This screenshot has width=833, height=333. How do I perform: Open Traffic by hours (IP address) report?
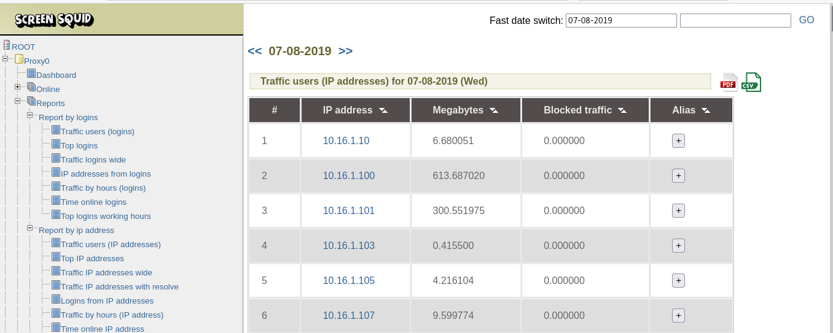[x=112, y=315]
